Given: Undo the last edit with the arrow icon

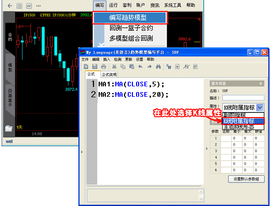Looking at the screenshot, I should (141, 67).
